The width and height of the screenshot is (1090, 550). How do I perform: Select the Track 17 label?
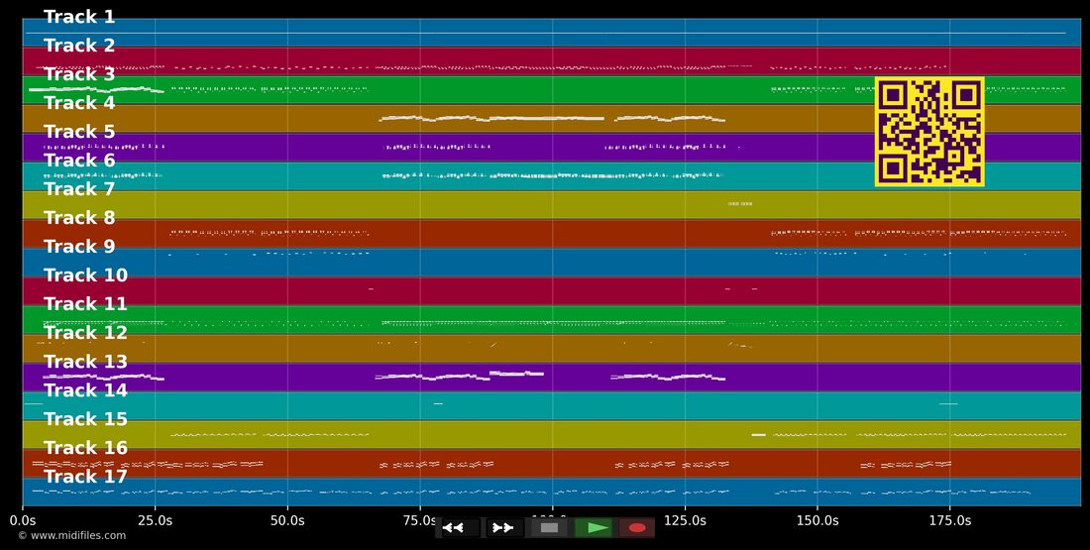85,477
